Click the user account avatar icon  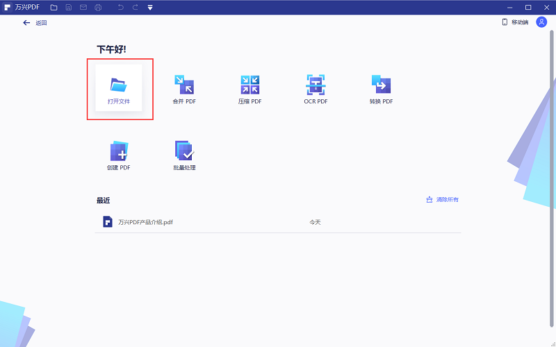(541, 22)
